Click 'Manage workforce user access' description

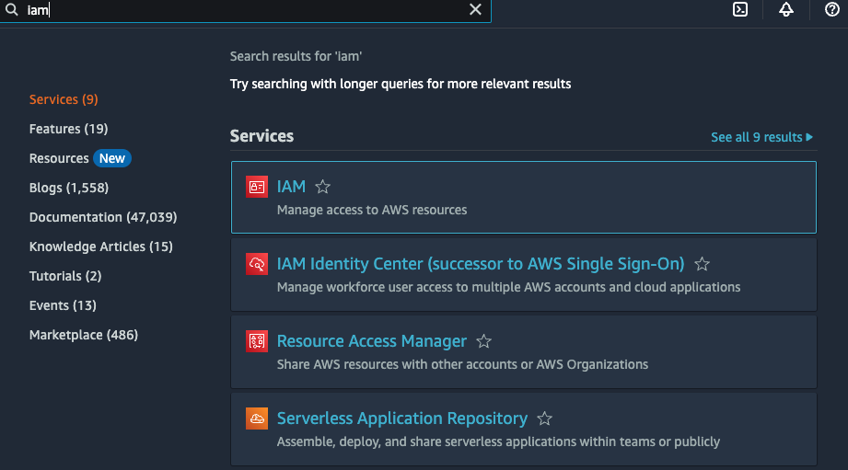pyautogui.click(x=508, y=287)
